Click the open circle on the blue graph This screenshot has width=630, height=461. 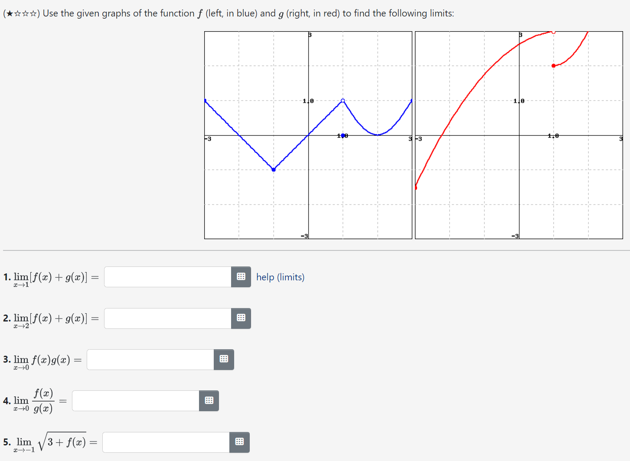pyautogui.click(x=343, y=100)
